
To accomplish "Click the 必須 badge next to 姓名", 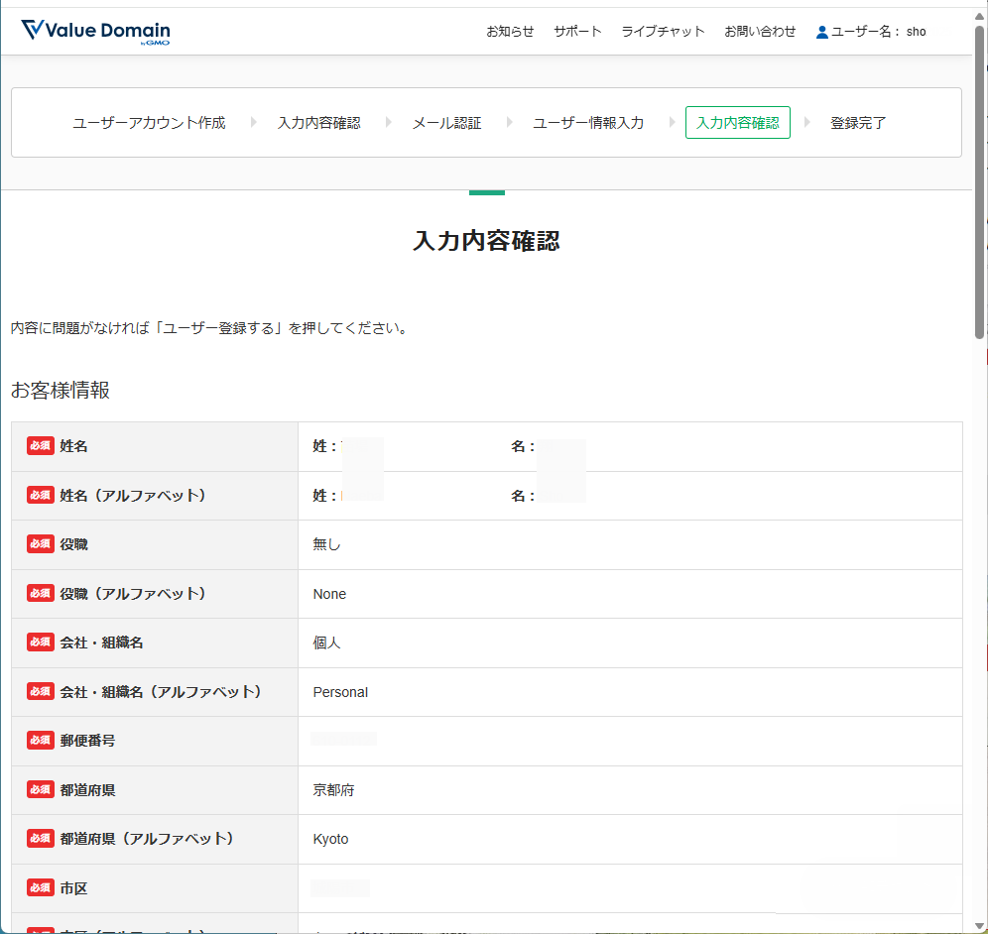I will pos(41,446).
